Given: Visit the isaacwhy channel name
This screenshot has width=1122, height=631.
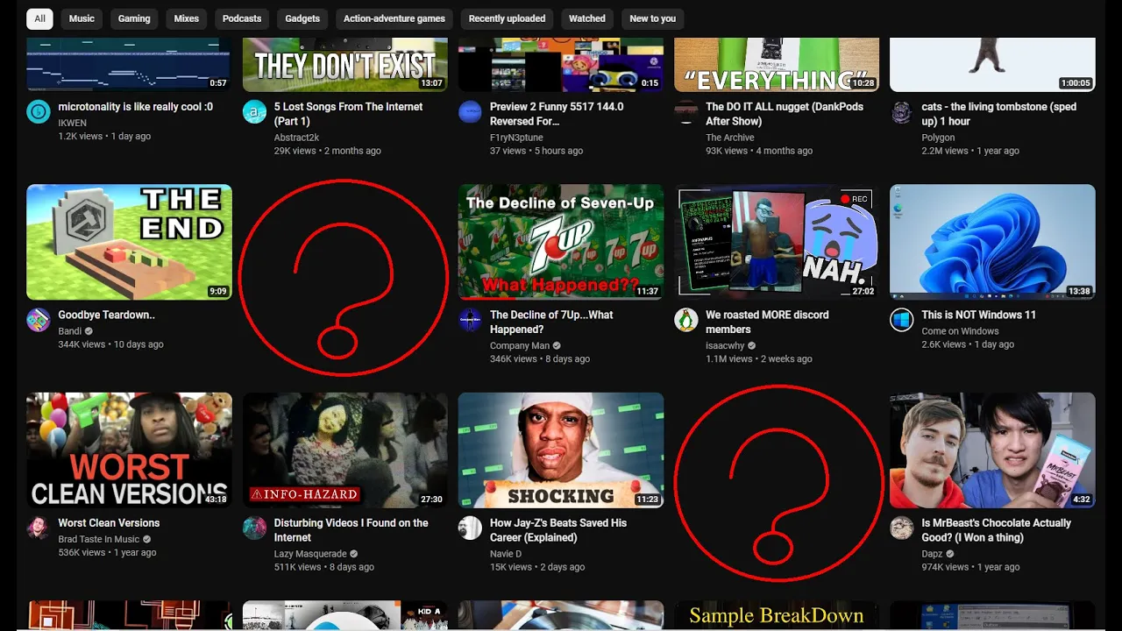Looking at the screenshot, I should pos(725,346).
